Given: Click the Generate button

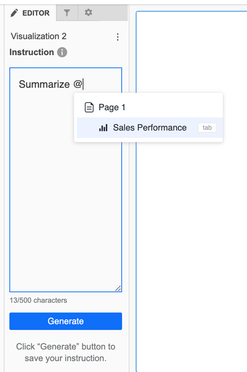Looking at the screenshot, I should [65, 321].
